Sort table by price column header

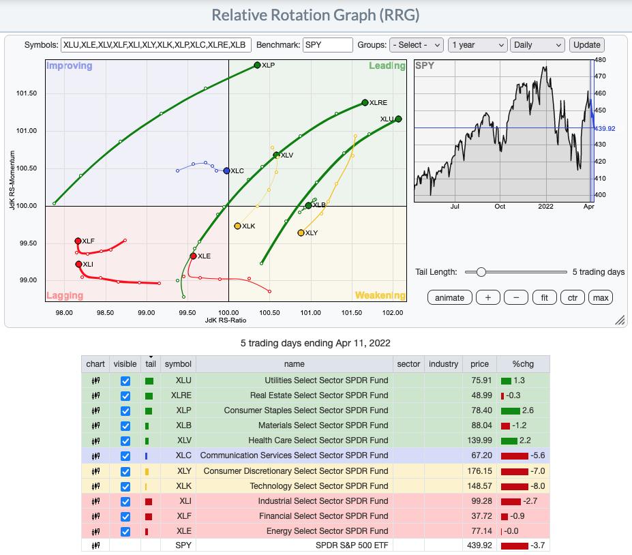480,364
